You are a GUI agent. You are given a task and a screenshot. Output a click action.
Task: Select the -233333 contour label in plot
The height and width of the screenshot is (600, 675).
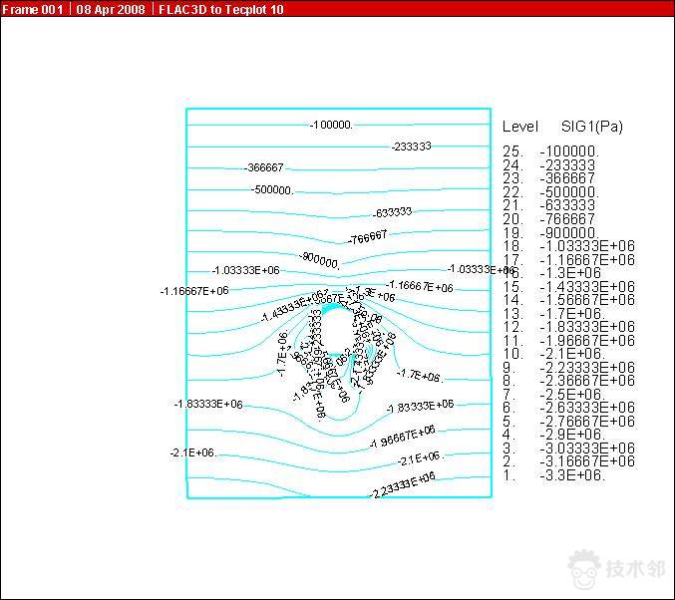(x=412, y=147)
